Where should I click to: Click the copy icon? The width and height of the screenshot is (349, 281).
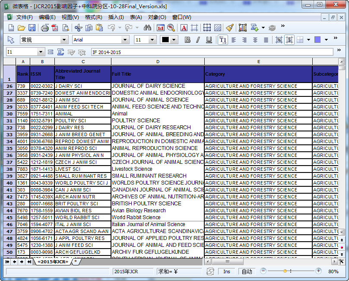coord(89,28)
